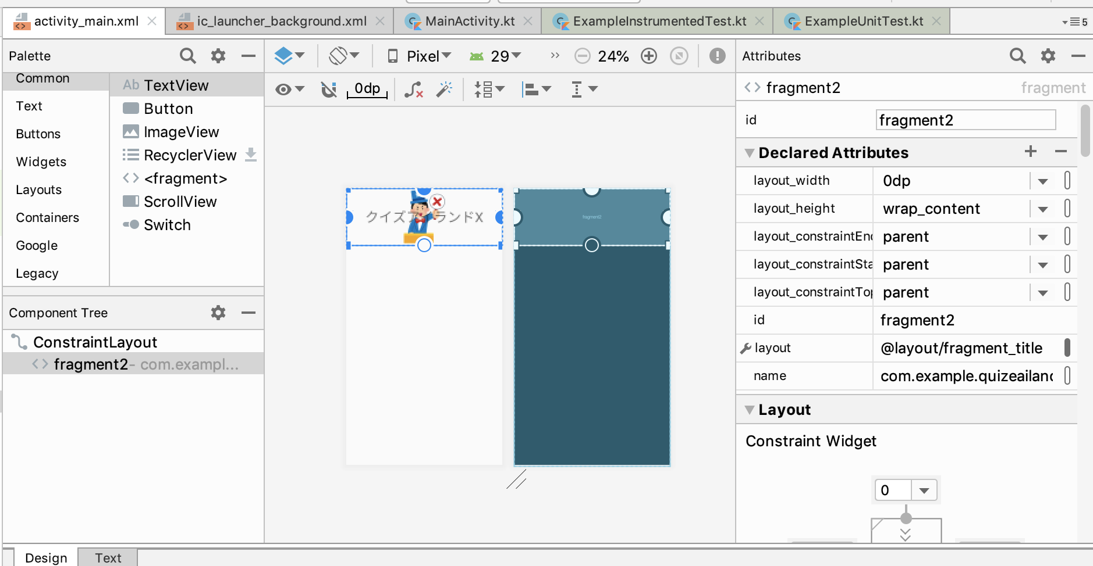The width and height of the screenshot is (1093, 566).
Task: Search attributes with magnifier
Action: 1017,56
